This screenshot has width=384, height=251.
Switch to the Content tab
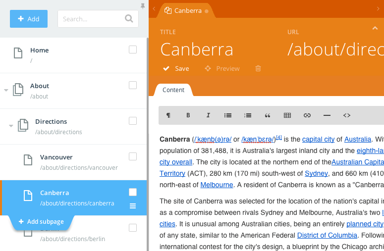pos(173,90)
